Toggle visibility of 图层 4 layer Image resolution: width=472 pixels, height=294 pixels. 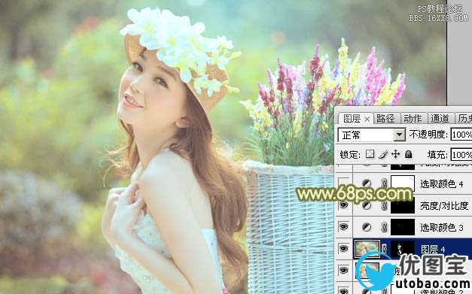click(x=344, y=249)
